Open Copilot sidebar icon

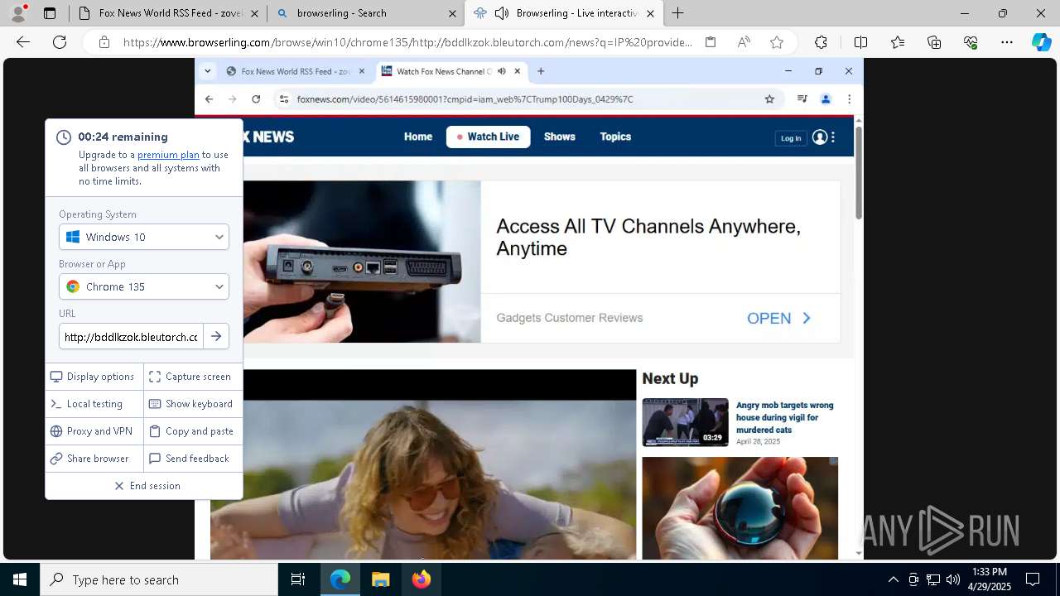pyautogui.click(x=1041, y=42)
